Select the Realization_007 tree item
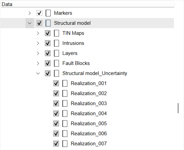 89,144
